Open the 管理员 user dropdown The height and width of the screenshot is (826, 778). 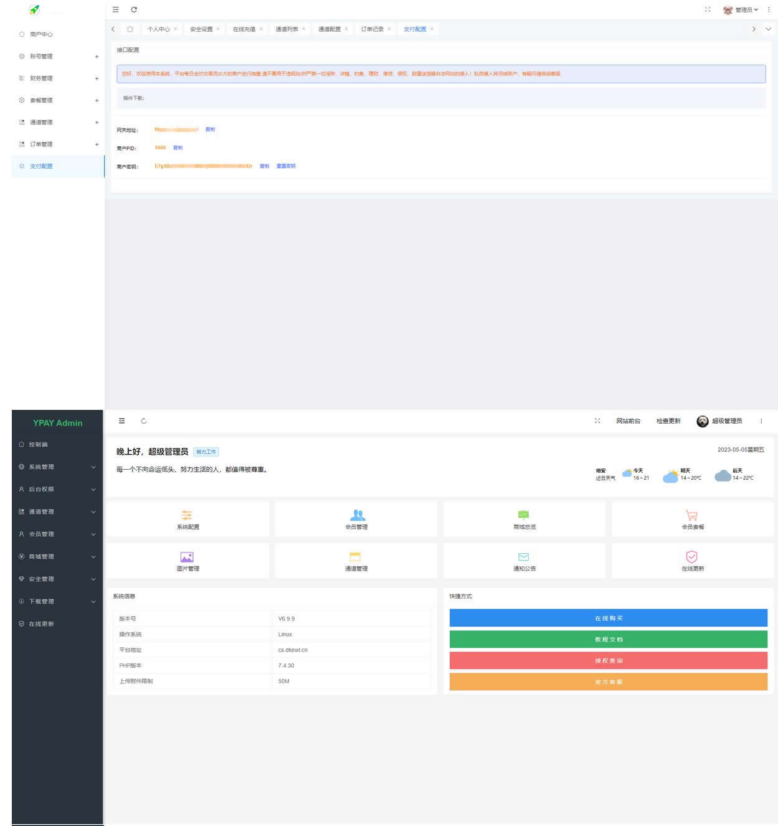tap(742, 10)
